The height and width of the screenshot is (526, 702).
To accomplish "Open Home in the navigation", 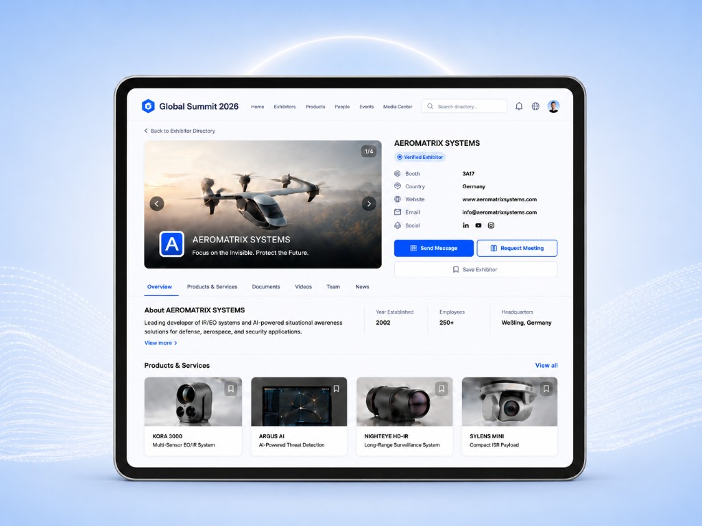I will [x=258, y=106].
